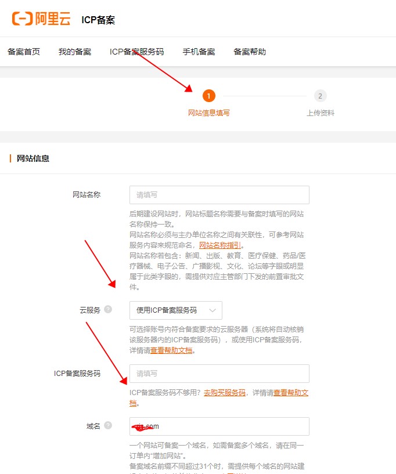Follow the 去购买服务码 link

click(x=224, y=393)
